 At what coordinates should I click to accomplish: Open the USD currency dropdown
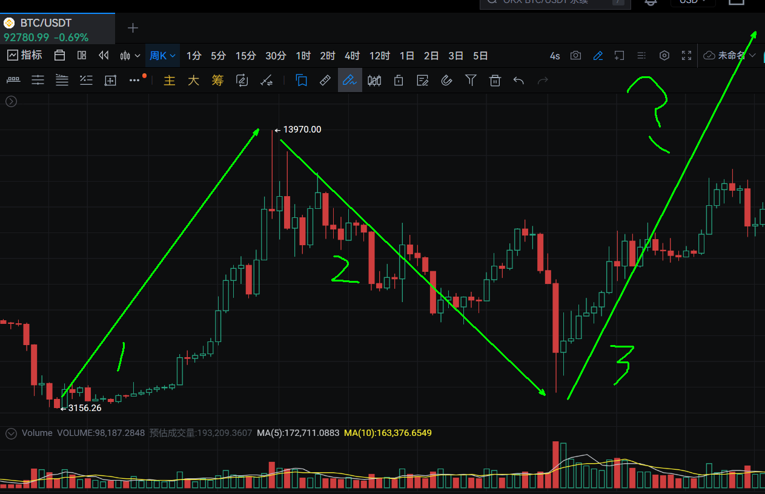pos(693,2)
